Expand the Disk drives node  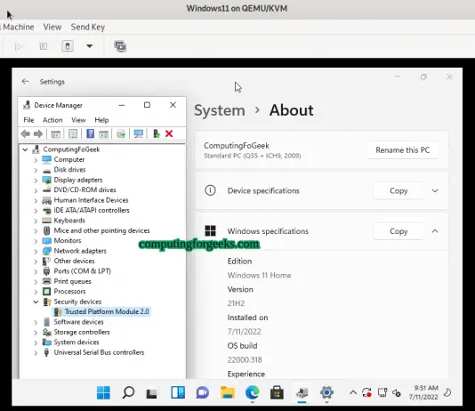(x=36, y=170)
